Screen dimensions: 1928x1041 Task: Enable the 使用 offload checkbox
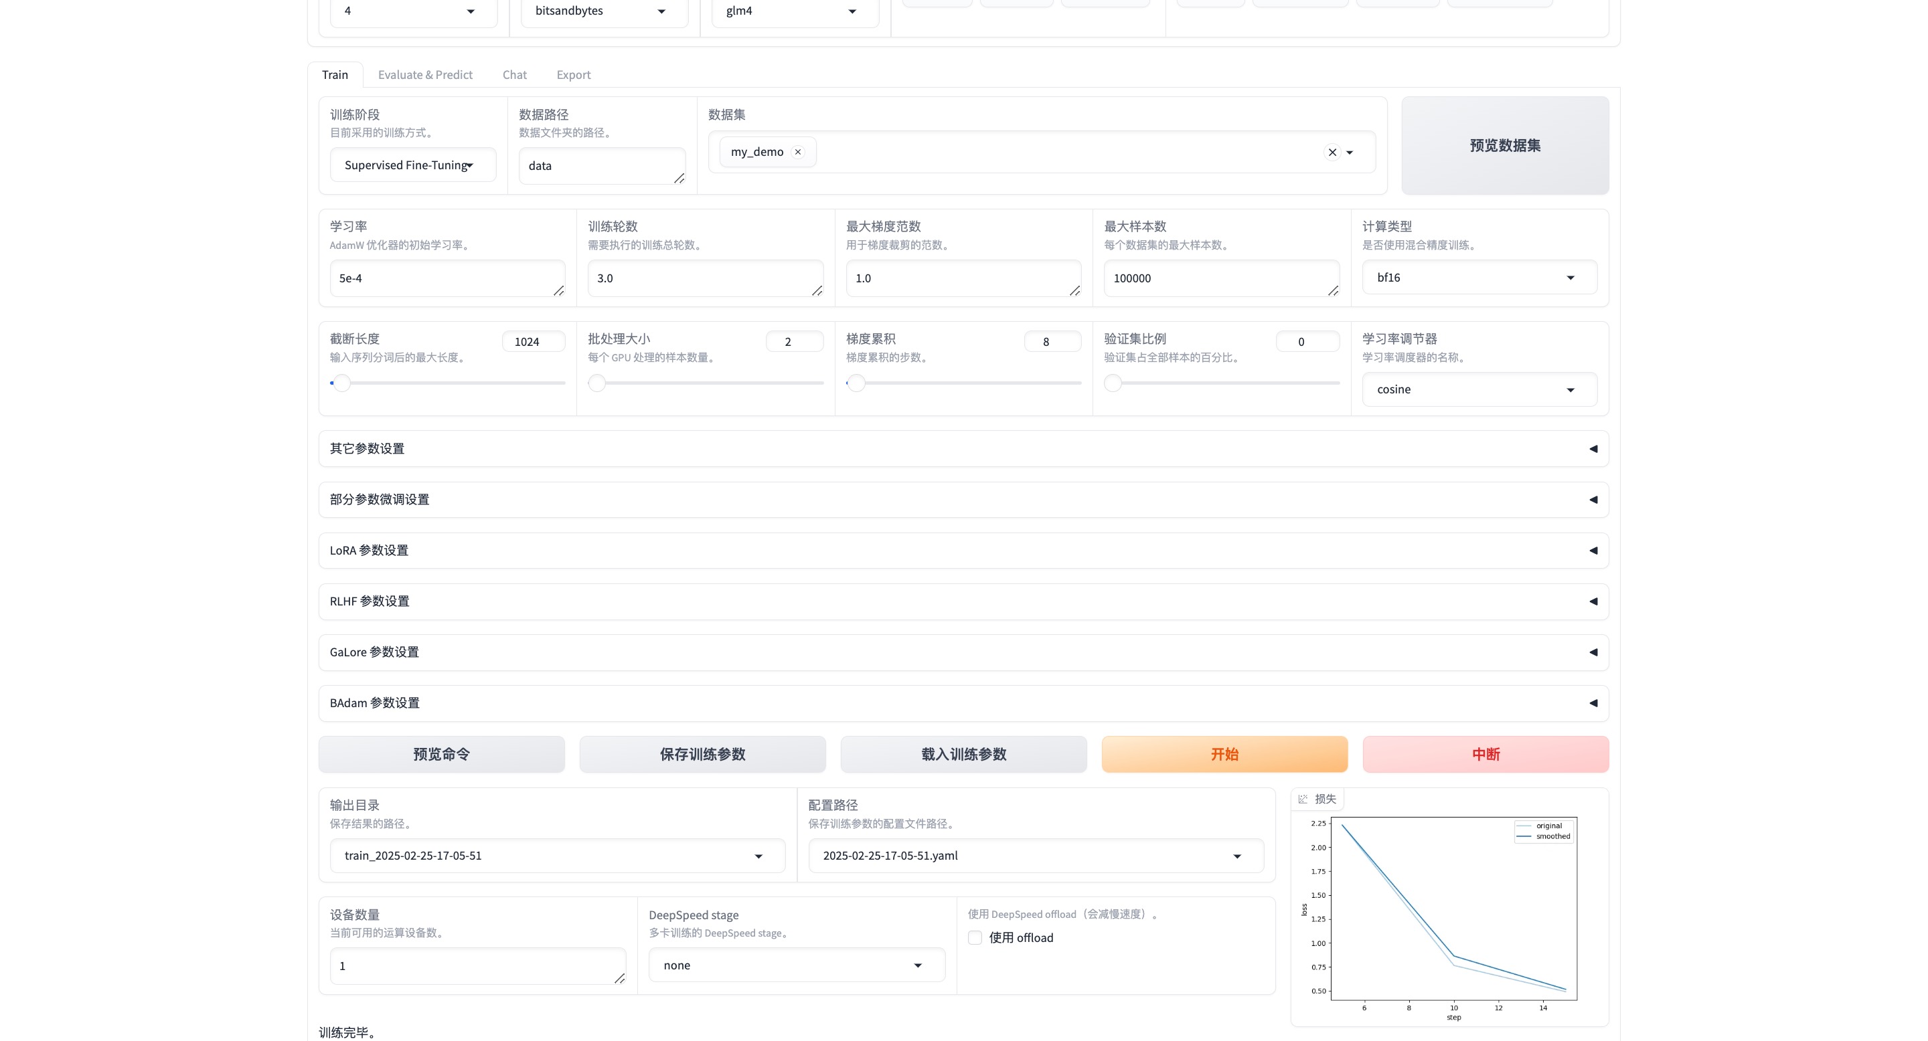pos(975,938)
